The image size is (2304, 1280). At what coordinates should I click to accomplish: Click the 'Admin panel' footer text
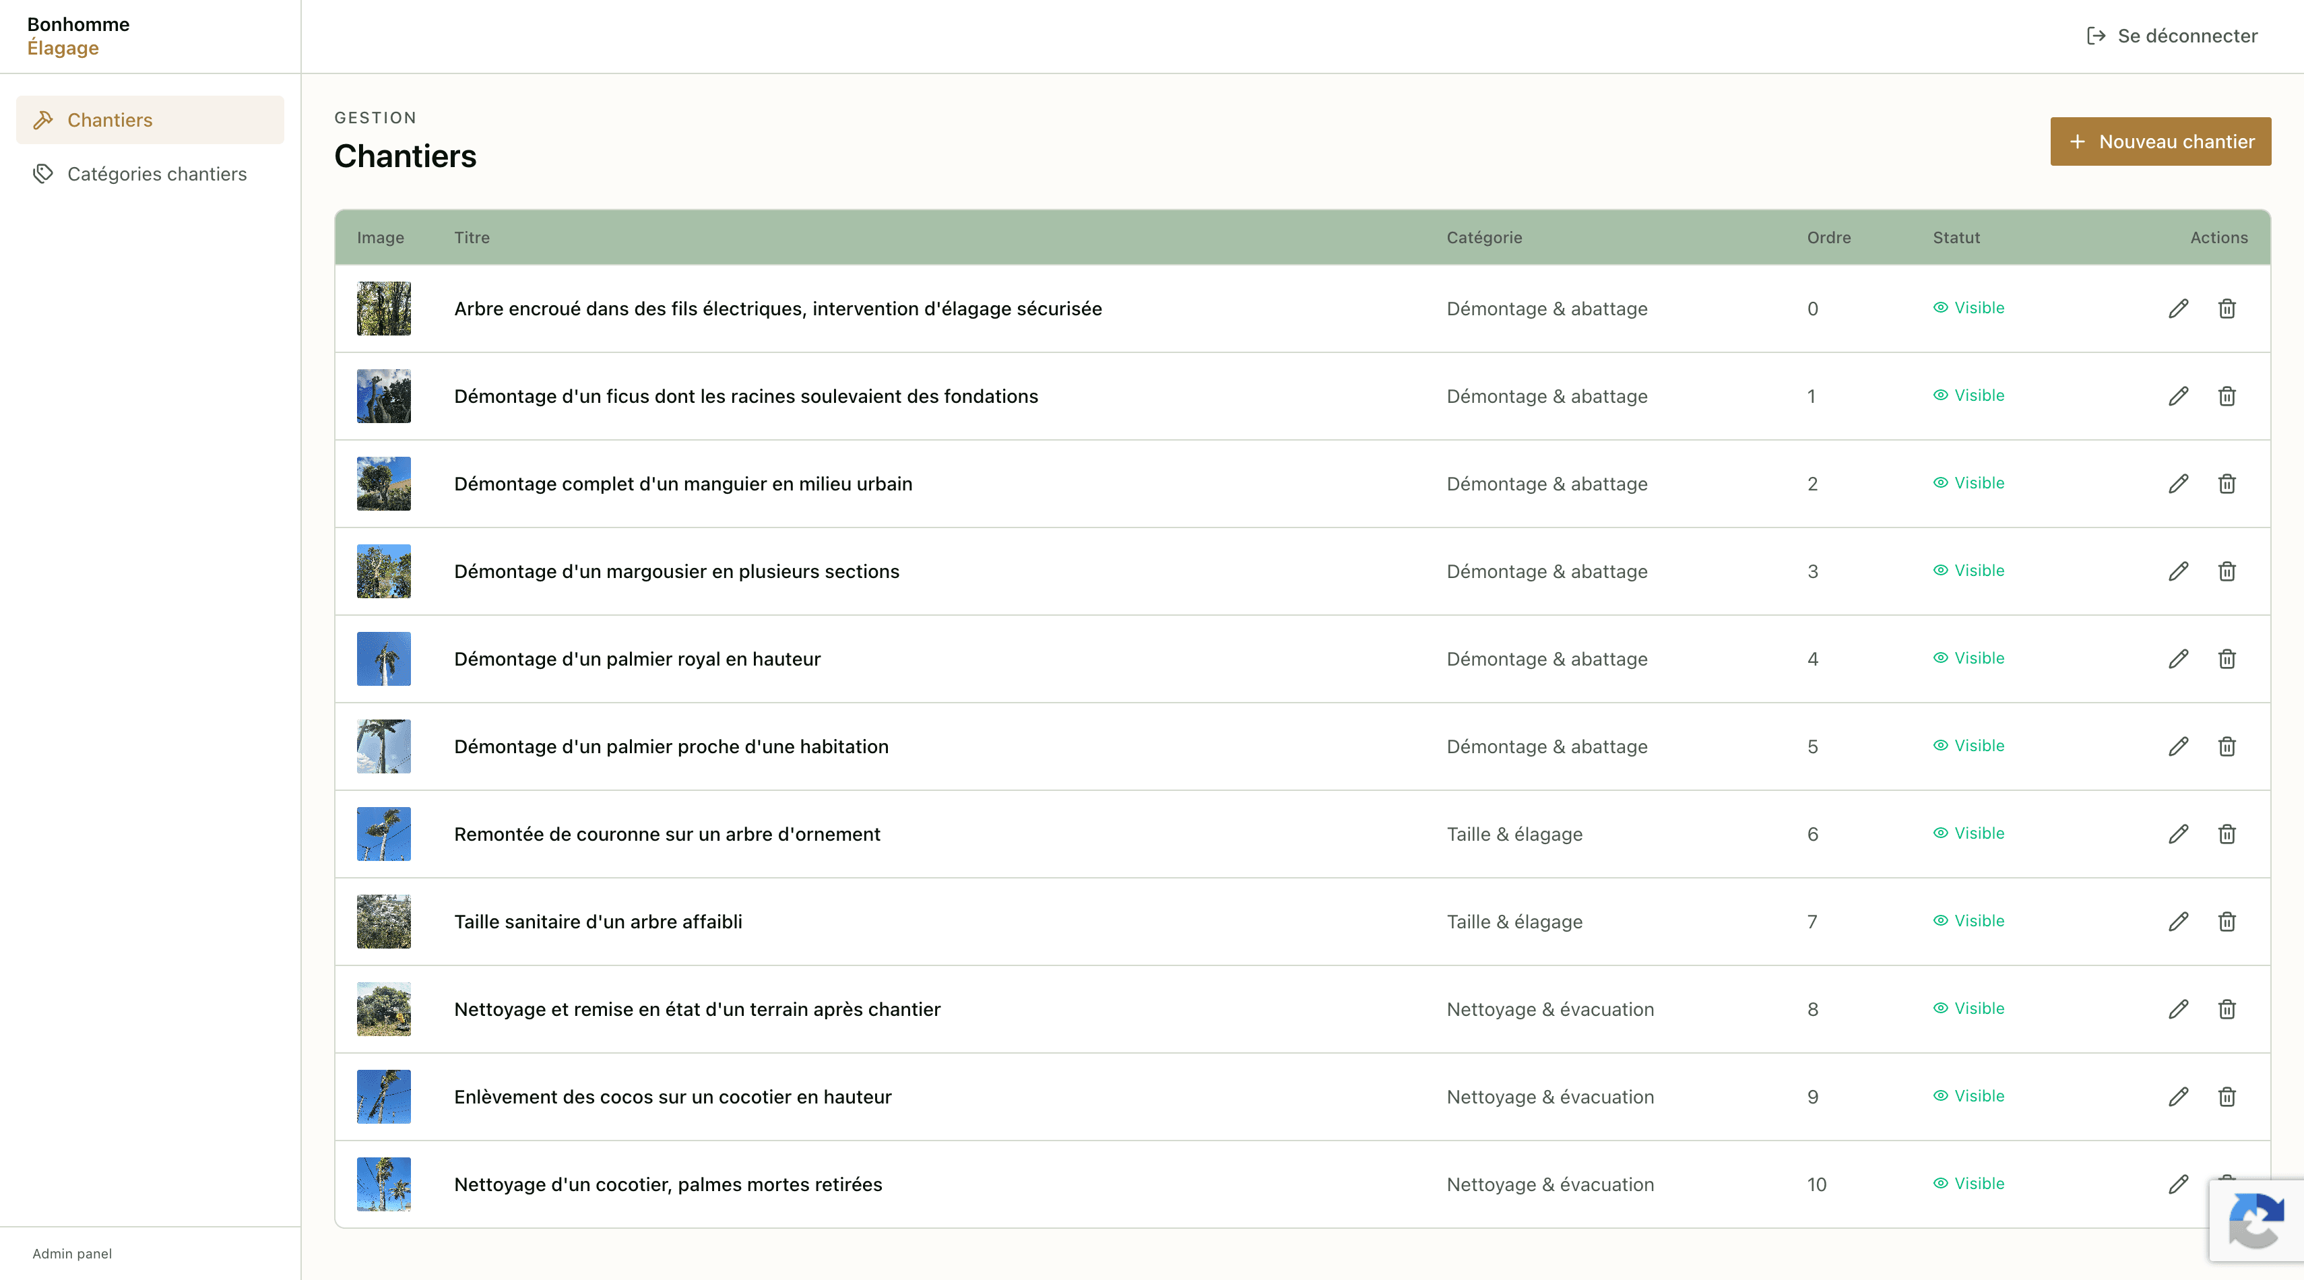(x=73, y=1254)
